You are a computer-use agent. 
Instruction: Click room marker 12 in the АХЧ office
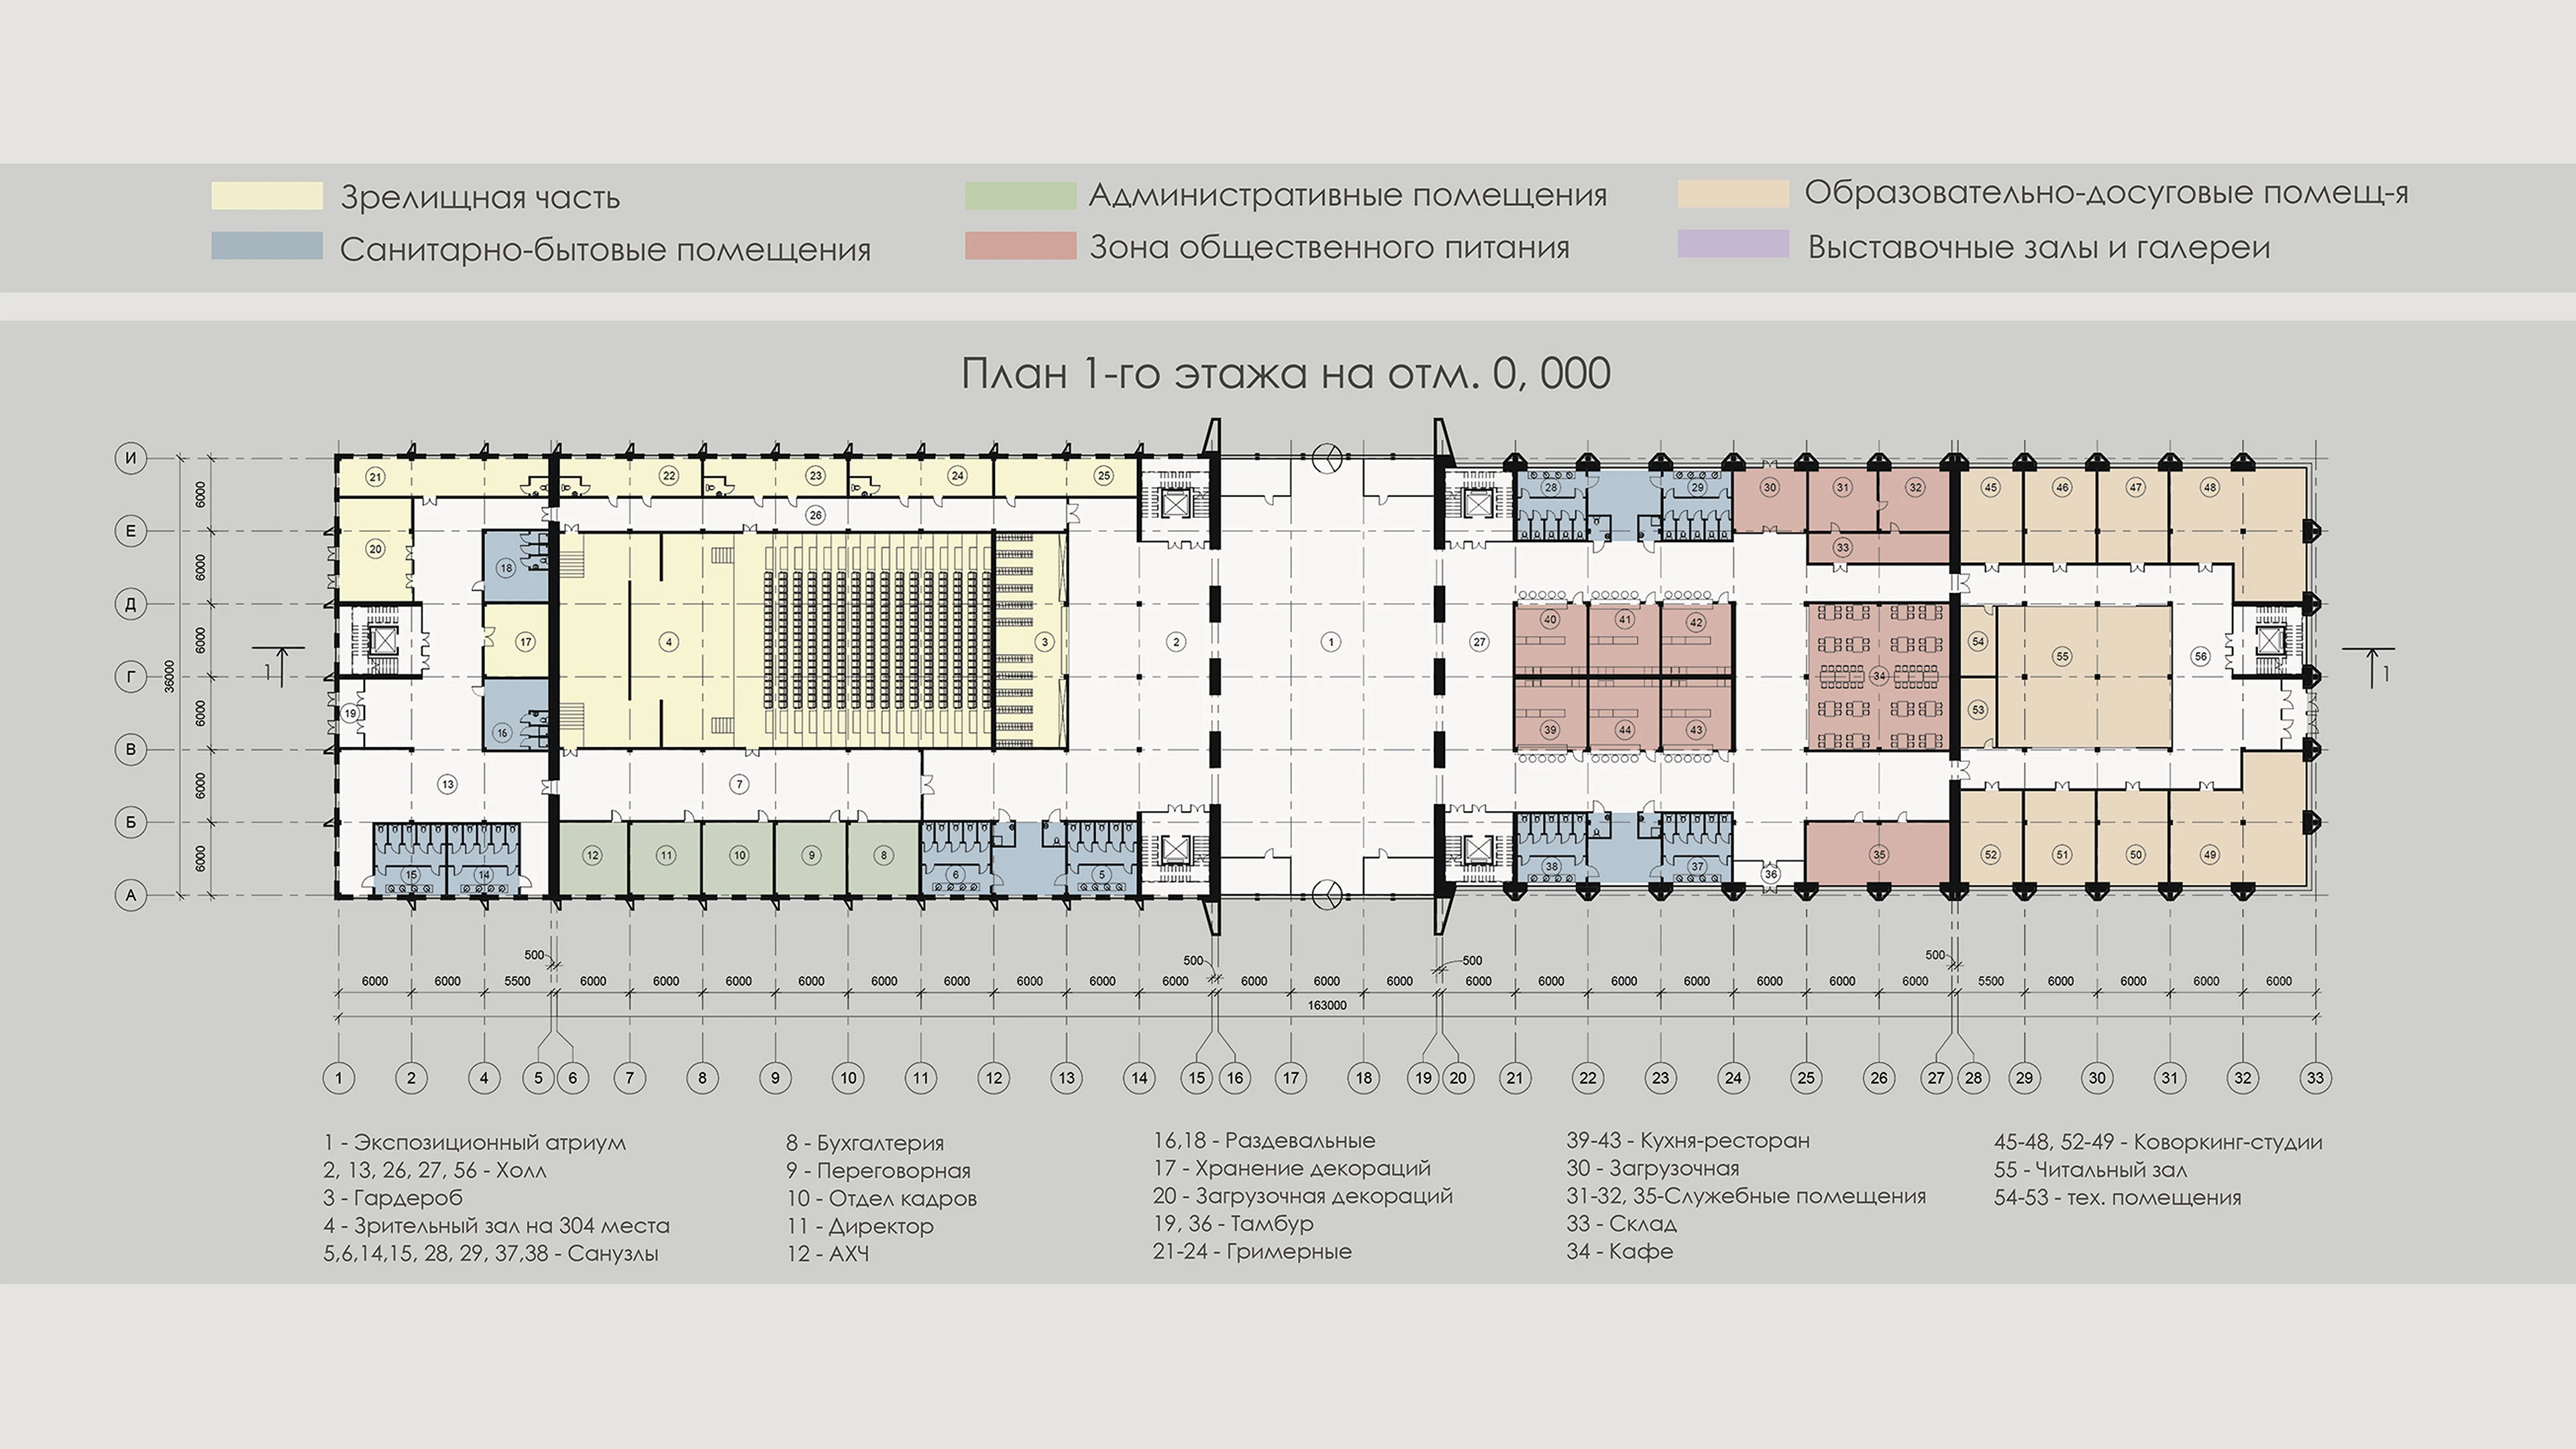pyautogui.click(x=593, y=855)
